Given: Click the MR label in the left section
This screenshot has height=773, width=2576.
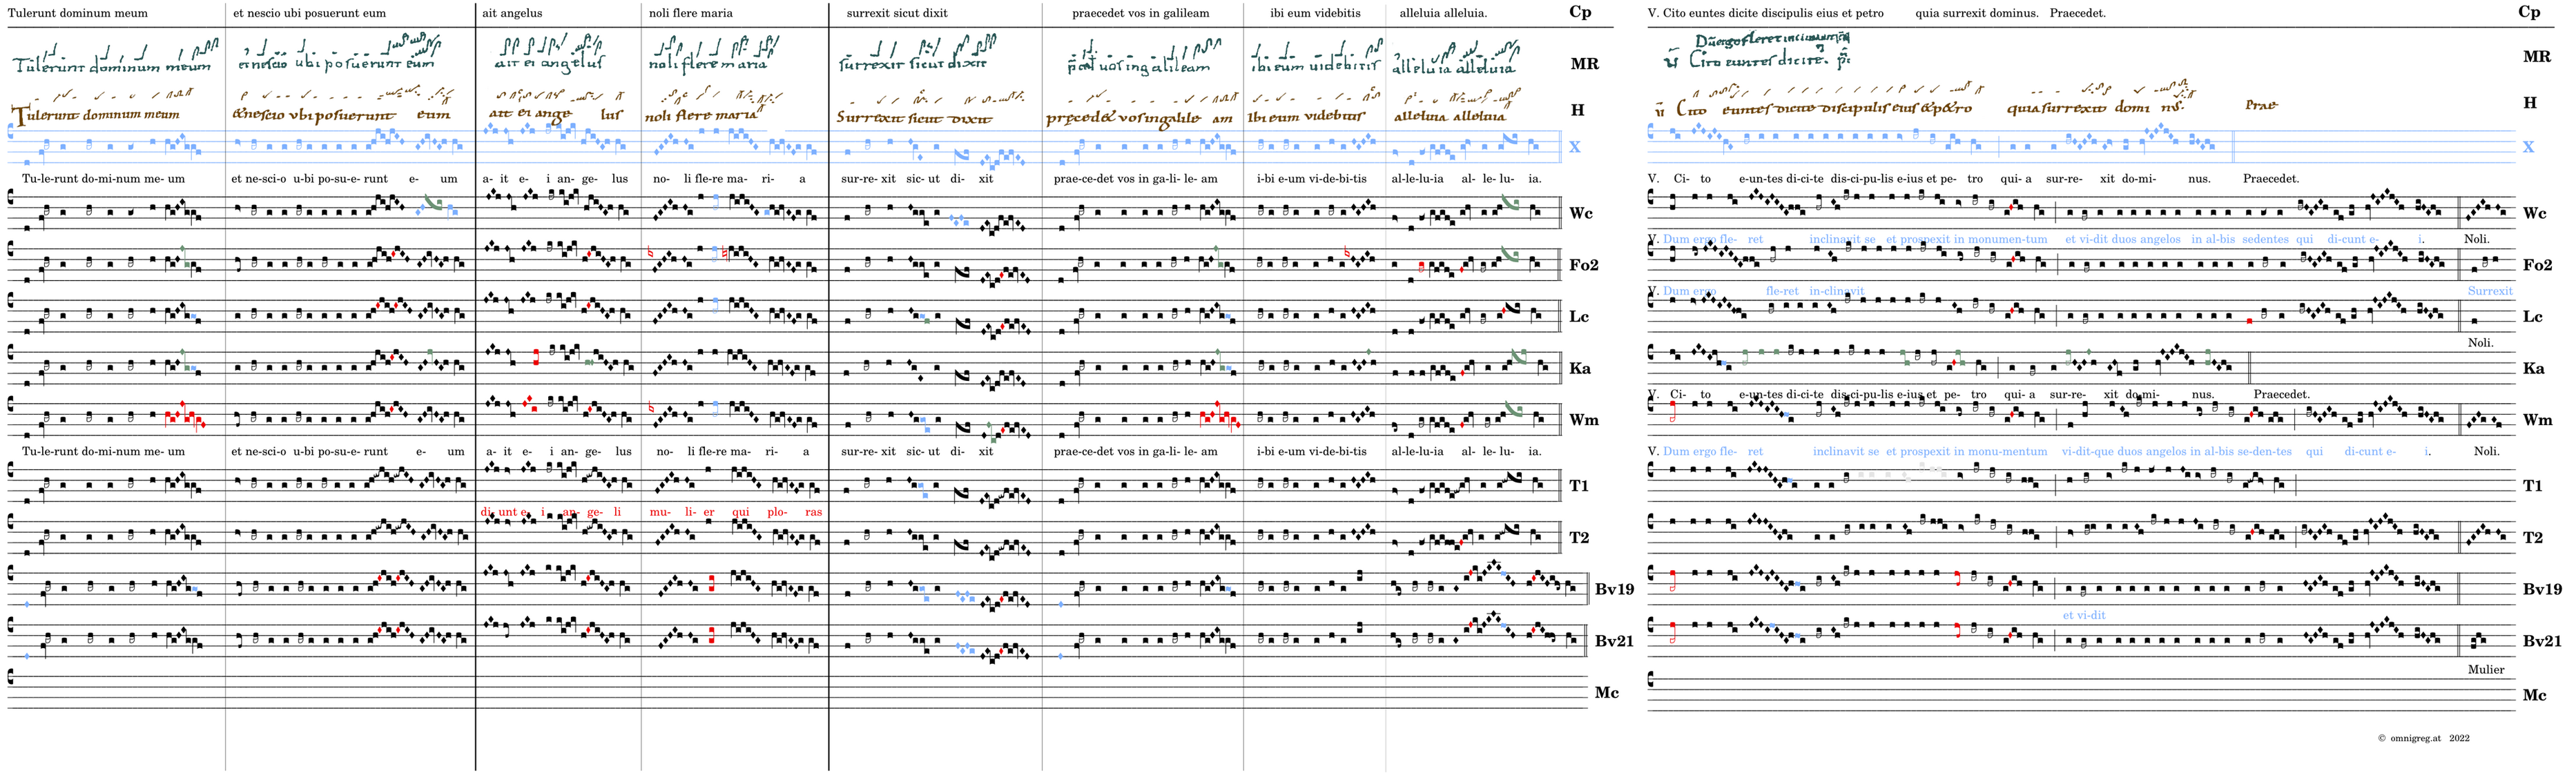Looking at the screenshot, I should coord(1584,64).
